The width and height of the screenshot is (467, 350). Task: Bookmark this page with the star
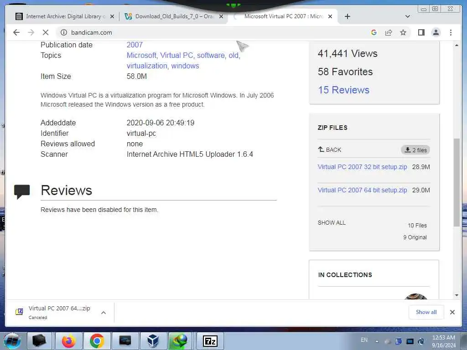(403, 32)
